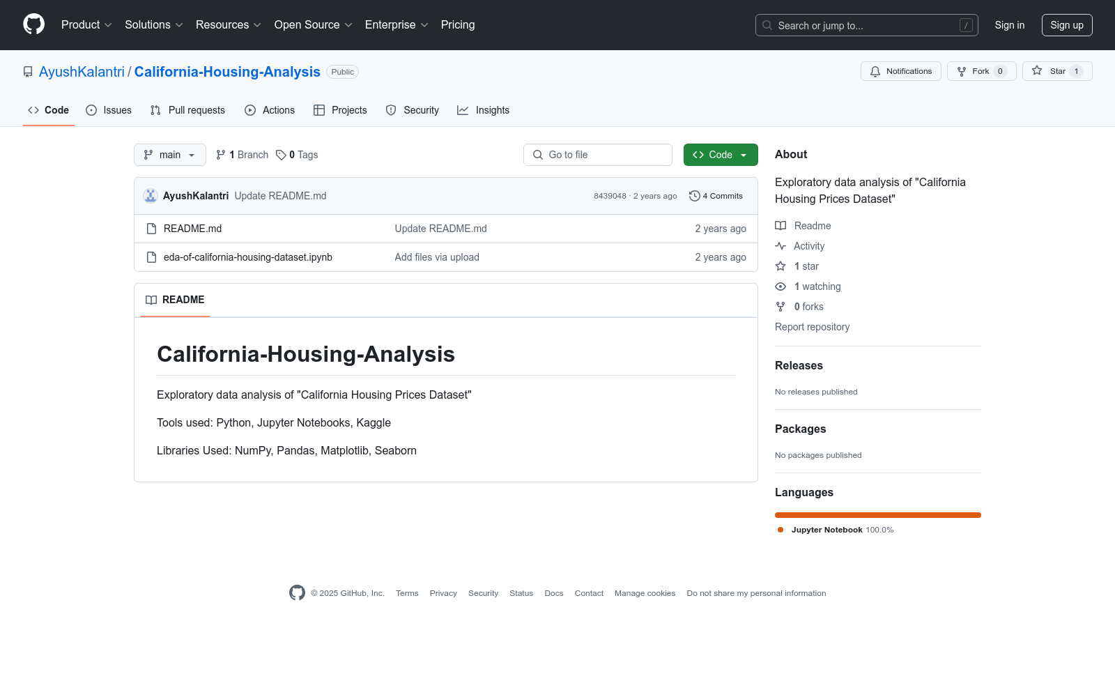The image size is (1115, 697).
Task: Open the main branch selector dropdown
Action: pyautogui.click(x=170, y=155)
